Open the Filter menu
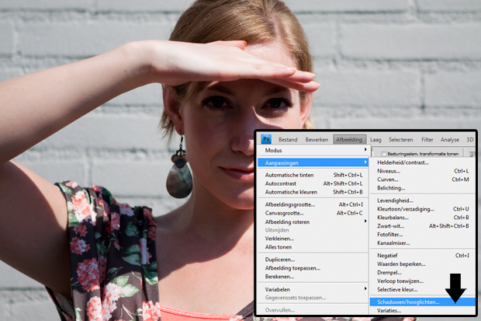Image resolution: width=481 pixels, height=321 pixels. (428, 139)
